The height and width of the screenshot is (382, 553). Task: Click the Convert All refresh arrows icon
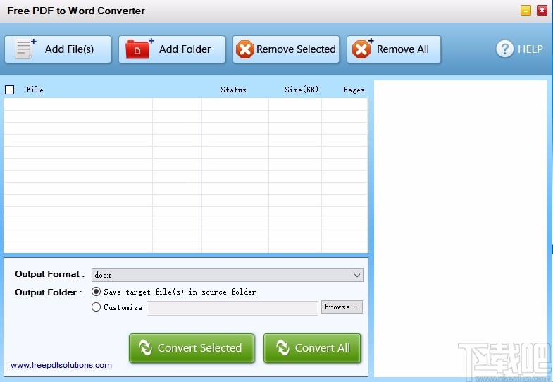[x=282, y=348]
